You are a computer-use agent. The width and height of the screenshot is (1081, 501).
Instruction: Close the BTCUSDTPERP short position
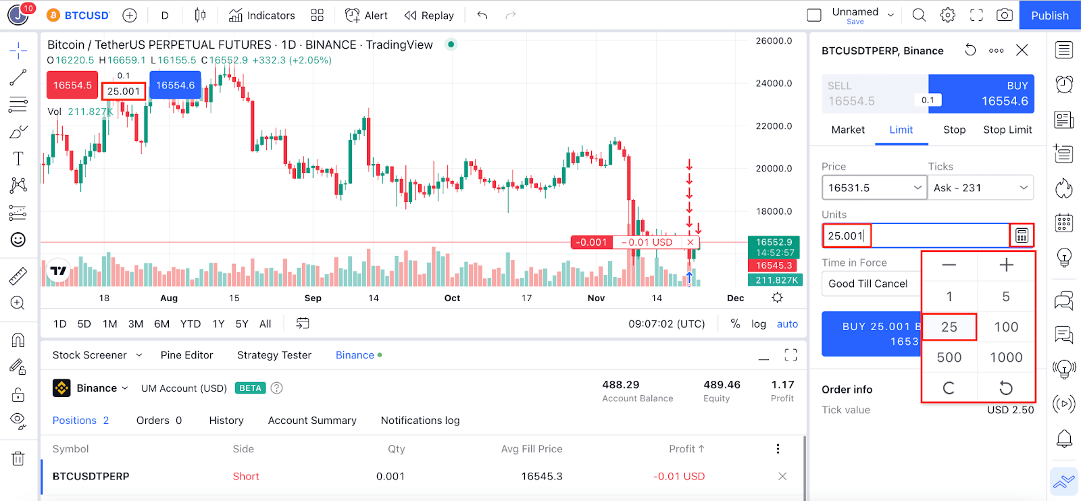pos(782,476)
